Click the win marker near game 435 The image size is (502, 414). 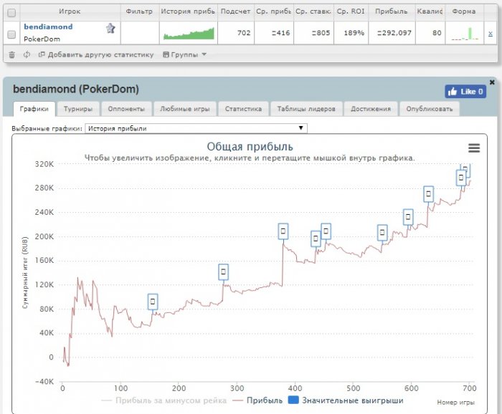316,239
